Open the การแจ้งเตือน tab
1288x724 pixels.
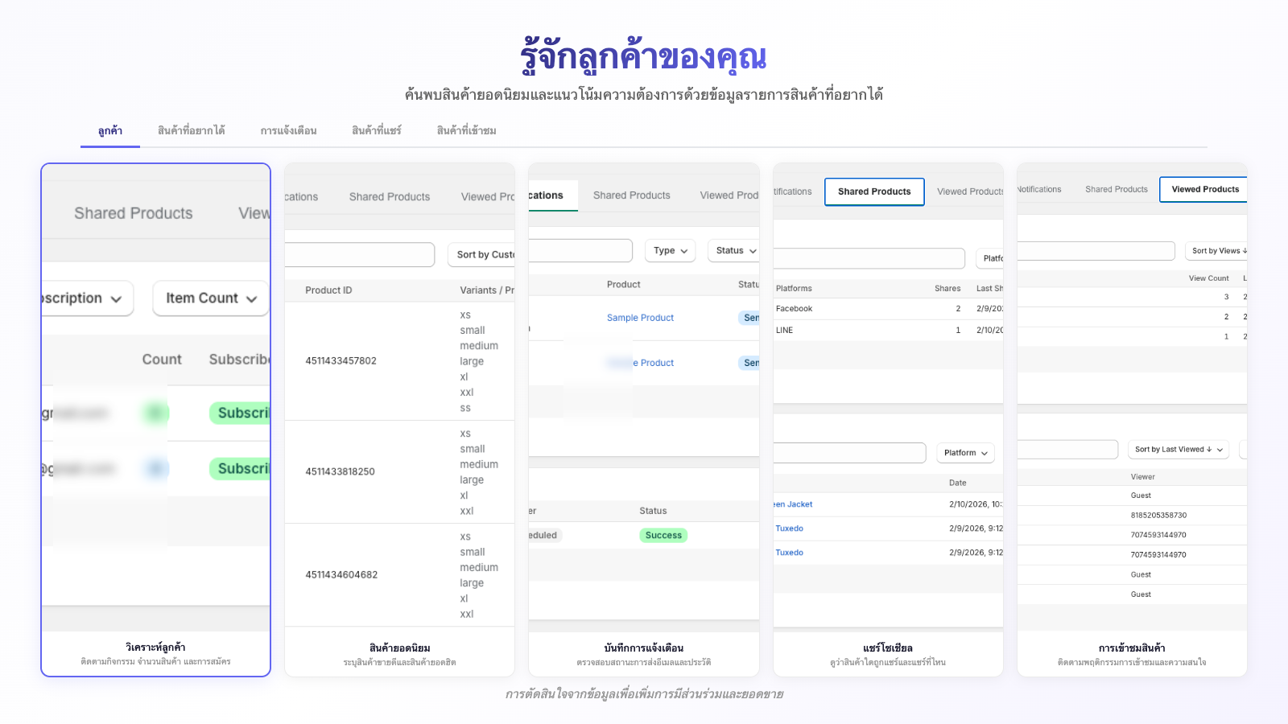pos(288,130)
